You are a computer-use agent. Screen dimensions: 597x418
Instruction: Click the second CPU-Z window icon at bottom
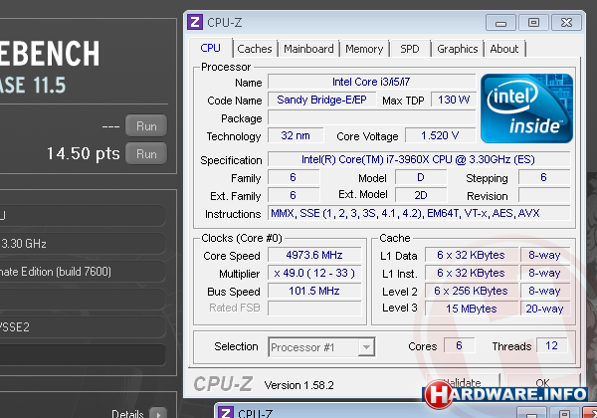pos(226,413)
